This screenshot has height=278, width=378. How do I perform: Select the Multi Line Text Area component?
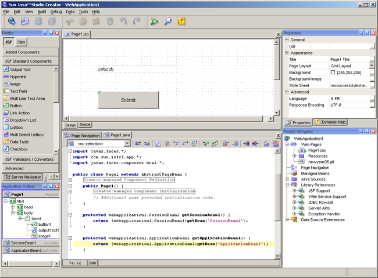[x=27, y=98]
